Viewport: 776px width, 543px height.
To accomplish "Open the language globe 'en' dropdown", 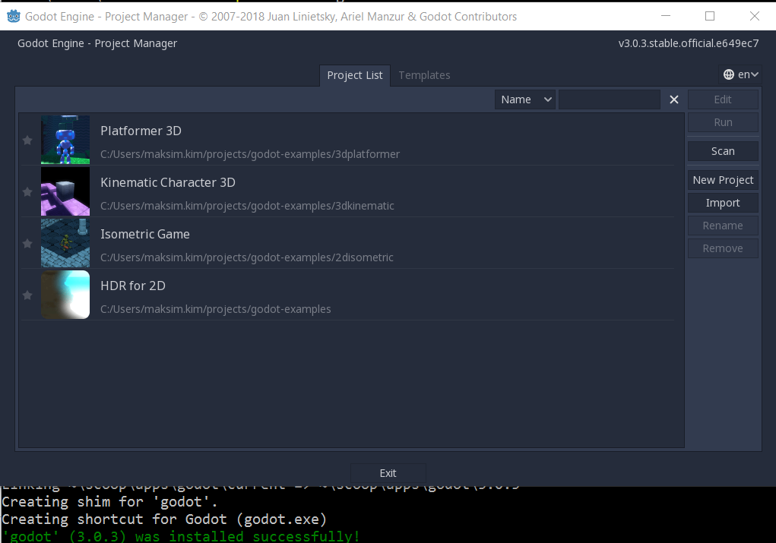I will click(x=740, y=74).
